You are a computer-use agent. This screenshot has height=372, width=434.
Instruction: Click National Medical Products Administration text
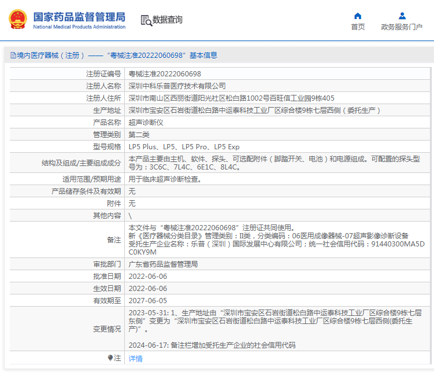coord(79,27)
